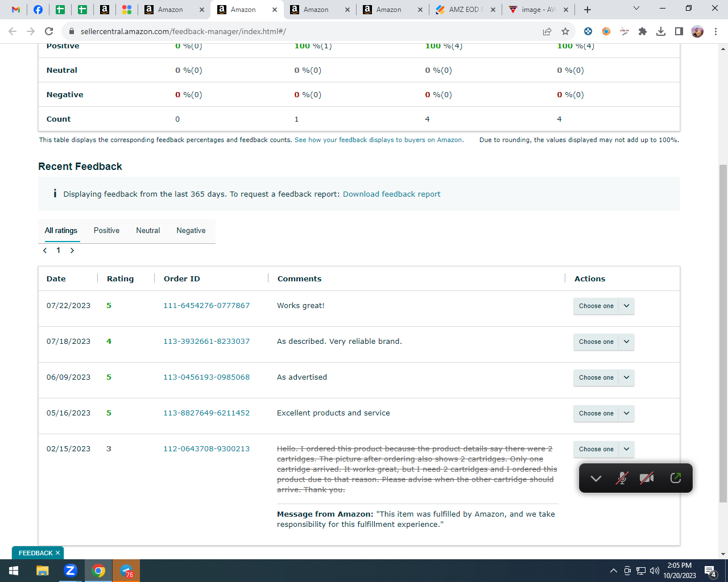Show hidden system tray icons

coord(613,571)
